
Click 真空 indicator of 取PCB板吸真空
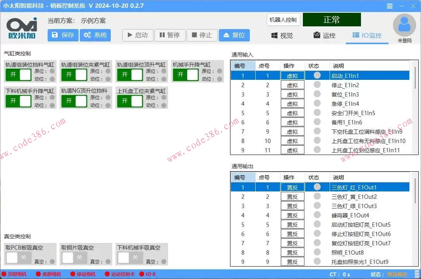coord(52,262)
